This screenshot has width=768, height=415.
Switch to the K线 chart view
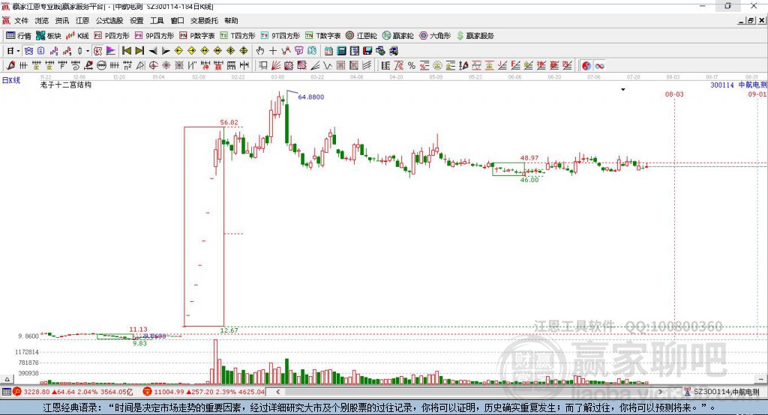coord(77,36)
